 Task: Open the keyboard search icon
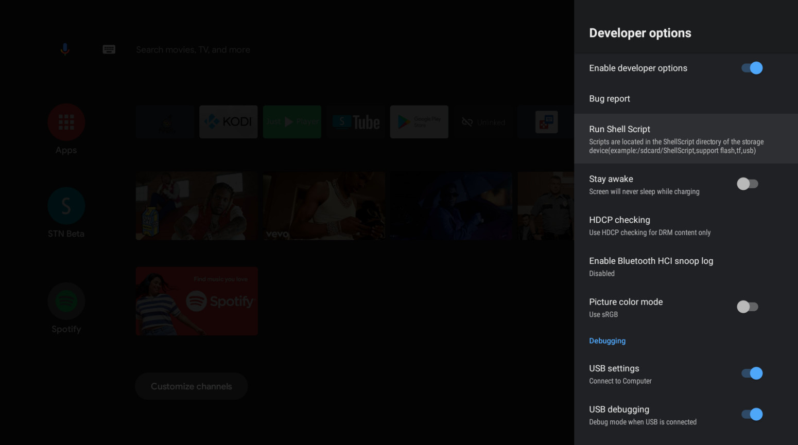point(109,49)
